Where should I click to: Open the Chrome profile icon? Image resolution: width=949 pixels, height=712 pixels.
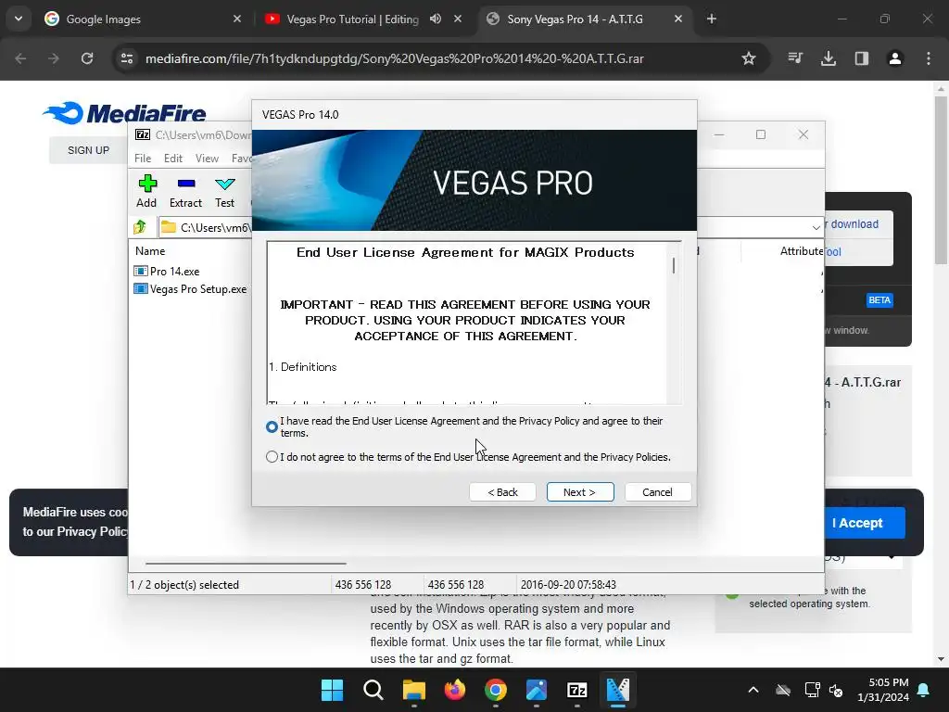tap(895, 58)
